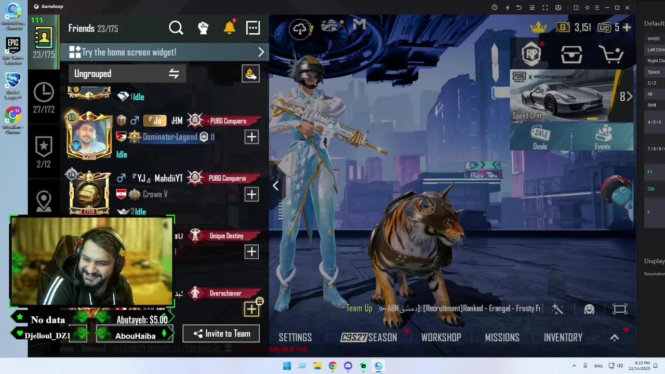Click the Invite to Team button
Screen dimensions: 665x374
pos(221,334)
